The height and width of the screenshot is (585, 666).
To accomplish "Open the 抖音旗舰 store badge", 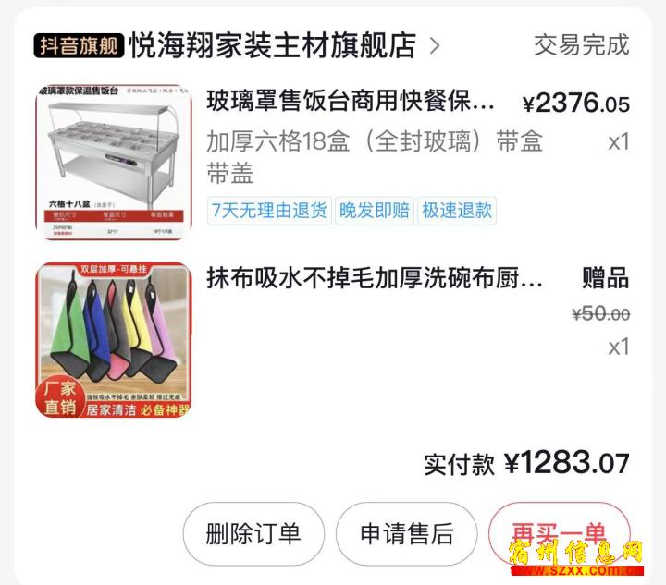I will (x=79, y=45).
